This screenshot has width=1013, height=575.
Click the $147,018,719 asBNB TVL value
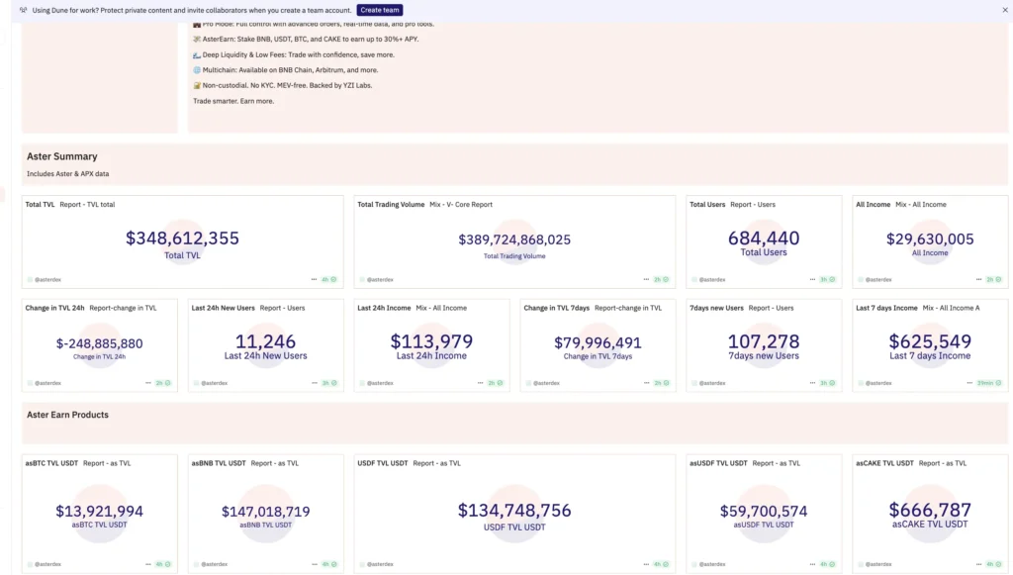pos(265,512)
